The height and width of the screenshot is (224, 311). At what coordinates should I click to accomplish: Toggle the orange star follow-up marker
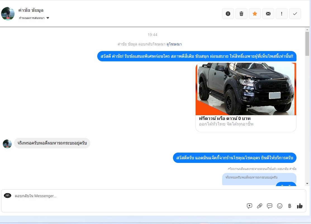(255, 14)
